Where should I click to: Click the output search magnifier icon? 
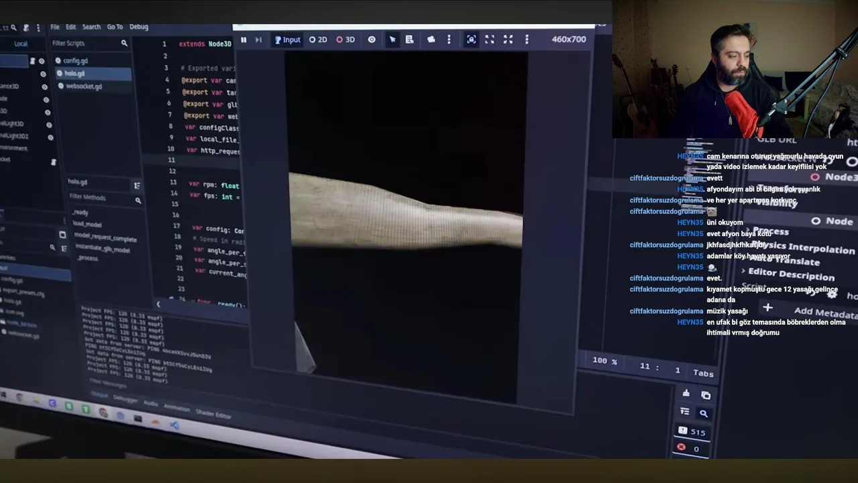click(x=704, y=413)
